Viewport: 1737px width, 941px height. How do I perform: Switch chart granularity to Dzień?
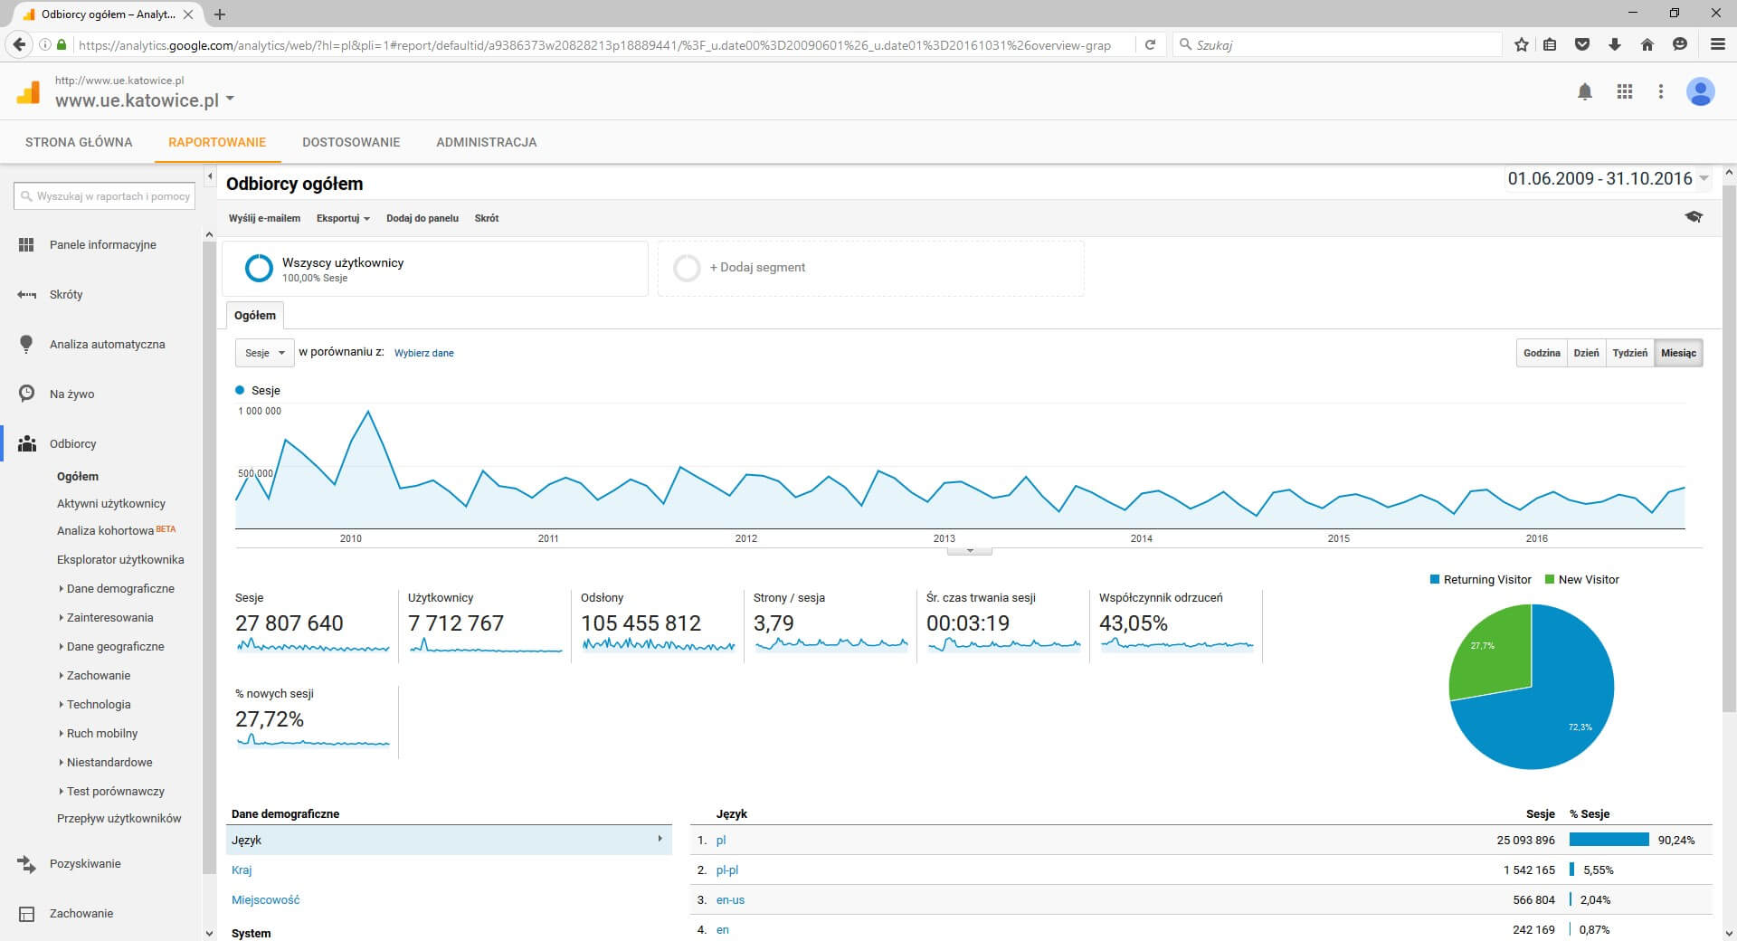(1586, 353)
